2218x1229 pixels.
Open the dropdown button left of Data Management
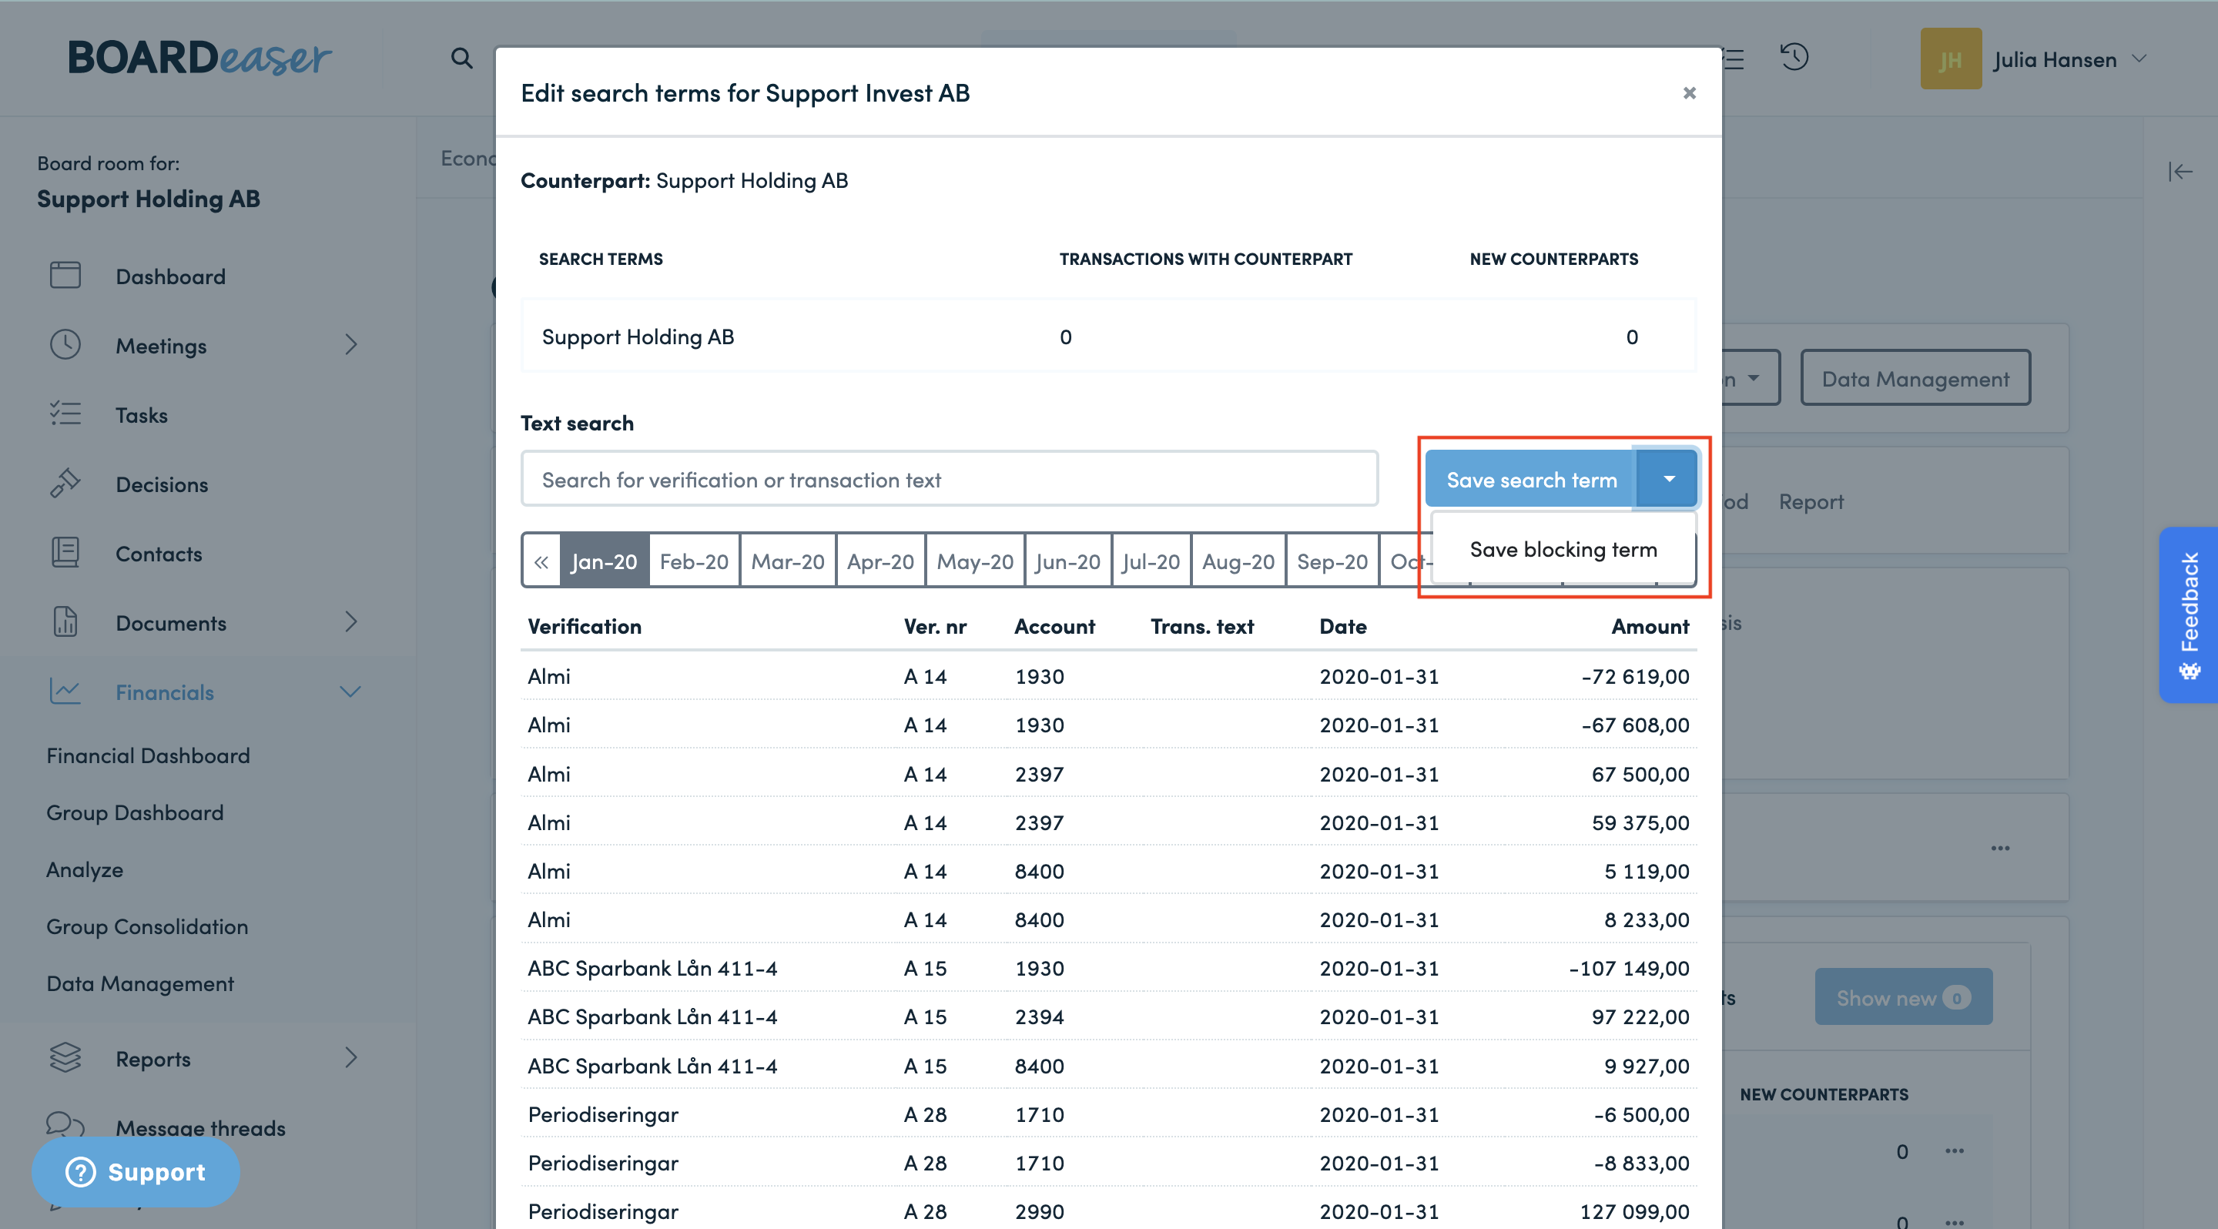(1750, 378)
